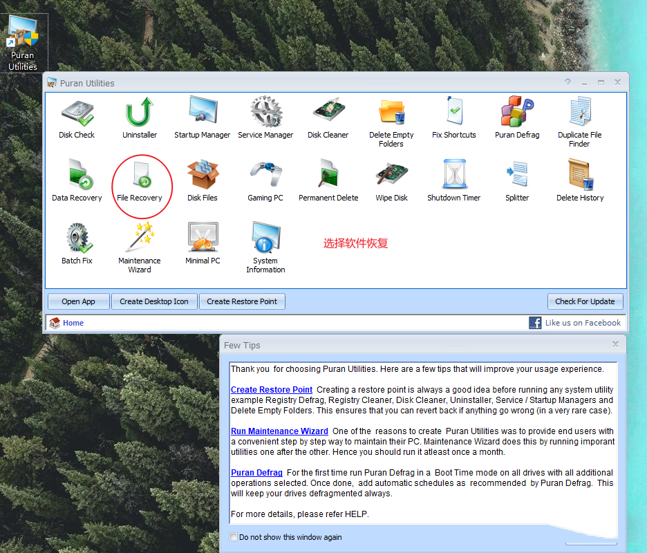Select the Splitter utility
This screenshot has height=553, width=647.
(x=517, y=180)
